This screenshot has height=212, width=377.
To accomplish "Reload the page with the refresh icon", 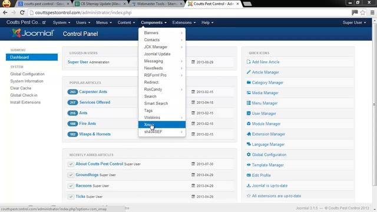I will tap(22, 12).
